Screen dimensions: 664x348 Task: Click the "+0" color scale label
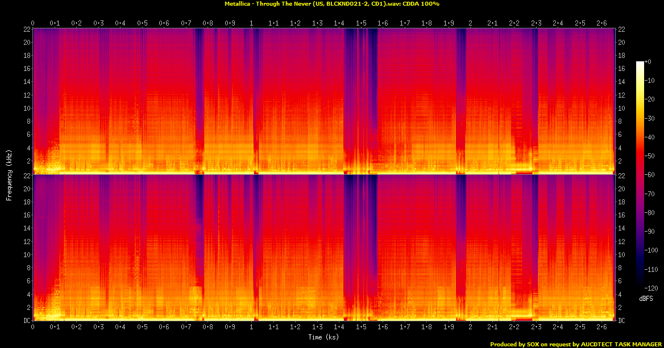click(x=648, y=62)
